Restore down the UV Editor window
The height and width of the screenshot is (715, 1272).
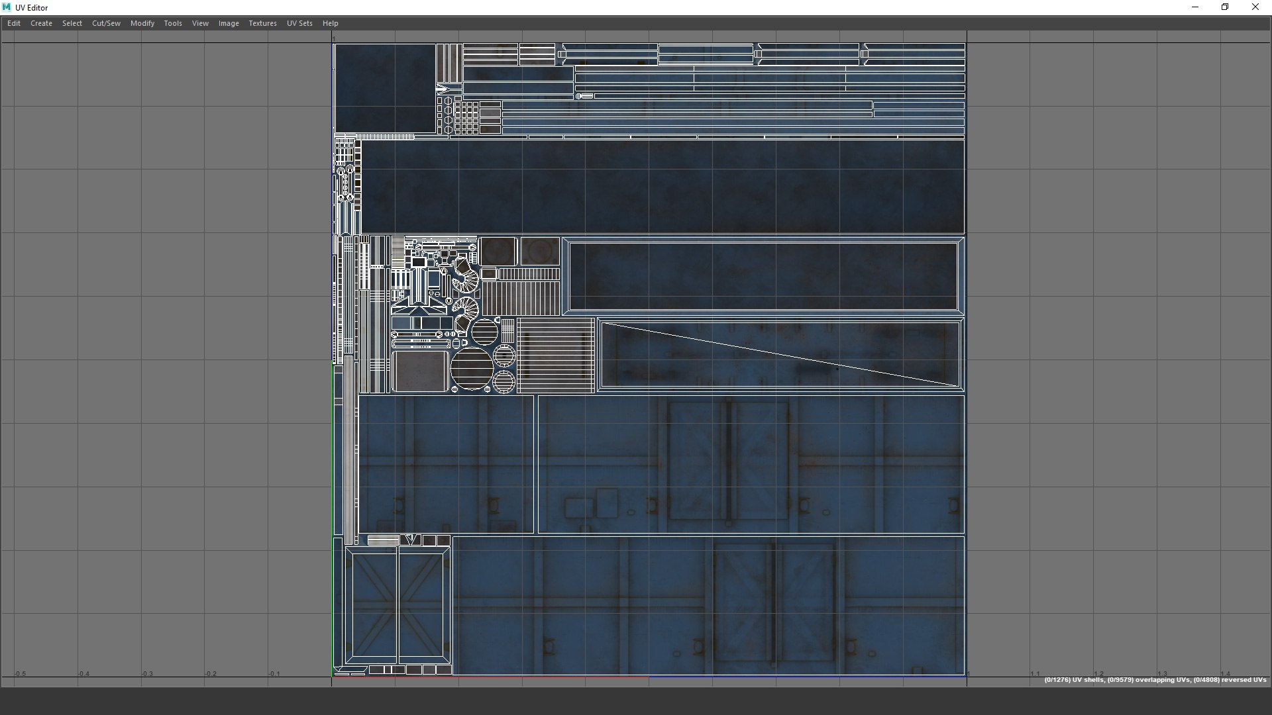tap(1225, 7)
